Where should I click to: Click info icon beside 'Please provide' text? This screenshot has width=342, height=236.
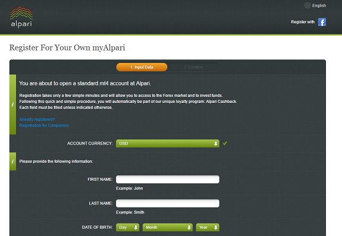12,161
